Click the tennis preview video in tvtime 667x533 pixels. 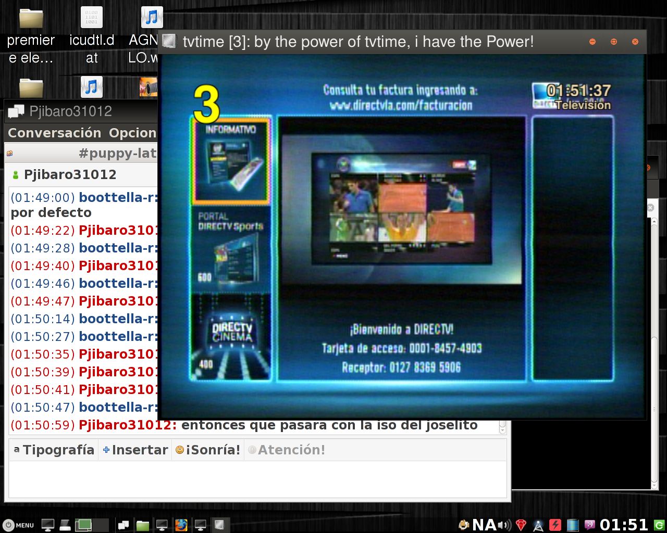[402, 209]
